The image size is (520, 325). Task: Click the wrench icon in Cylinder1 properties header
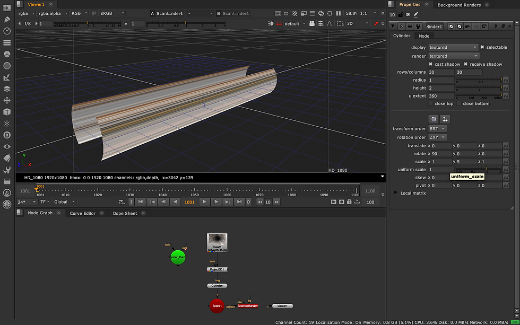418,26
